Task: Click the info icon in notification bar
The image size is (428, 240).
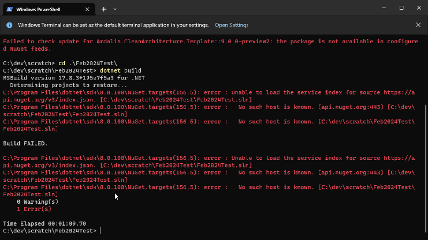Action: [x=9, y=25]
